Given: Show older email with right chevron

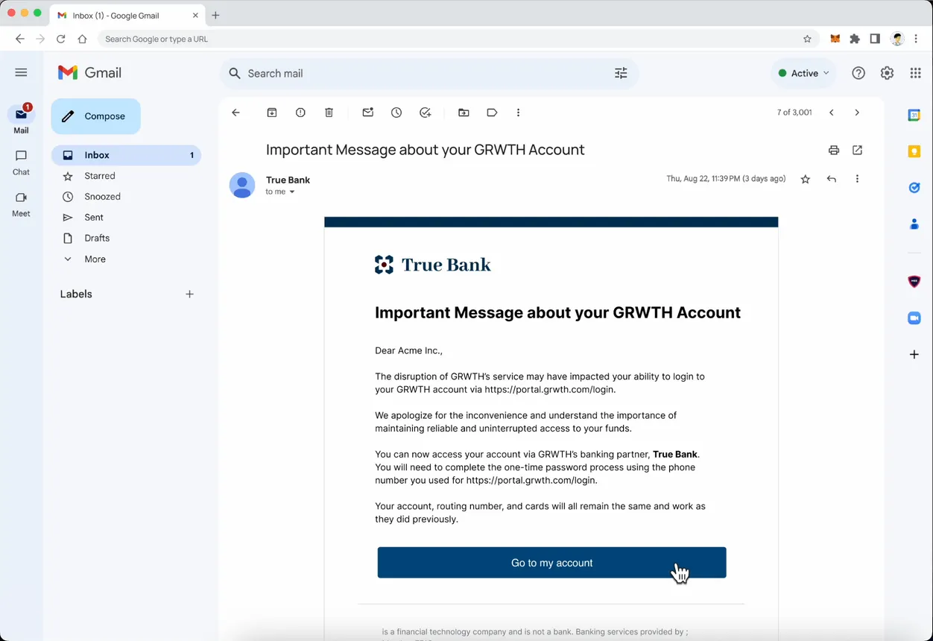Looking at the screenshot, I should [857, 113].
